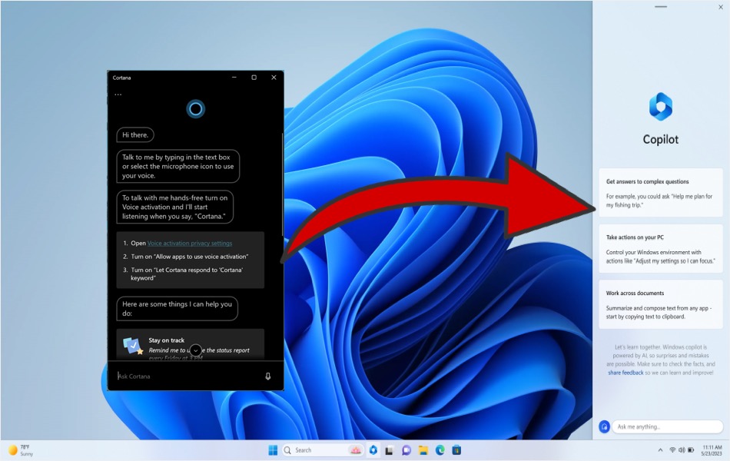Open the Task View taskbar icon
730x461 pixels.
390,450
